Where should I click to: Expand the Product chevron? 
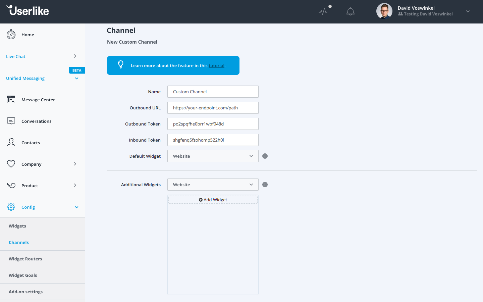[75, 185]
